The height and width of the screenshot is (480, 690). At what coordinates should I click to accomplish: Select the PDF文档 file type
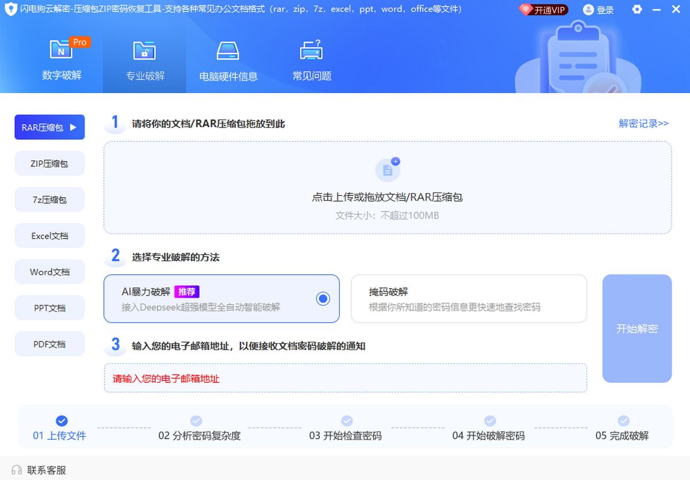49,344
